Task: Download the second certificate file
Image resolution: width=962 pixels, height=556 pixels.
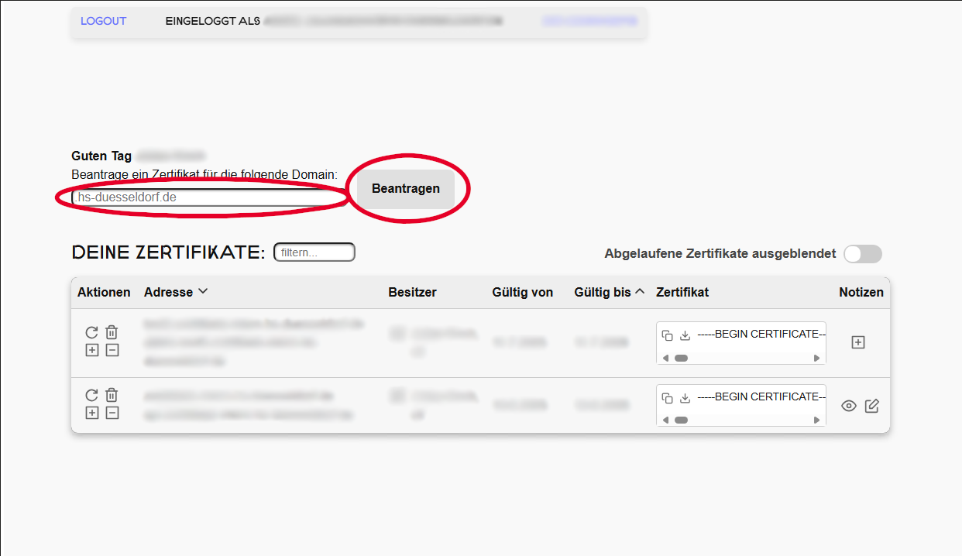Action: (x=685, y=398)
